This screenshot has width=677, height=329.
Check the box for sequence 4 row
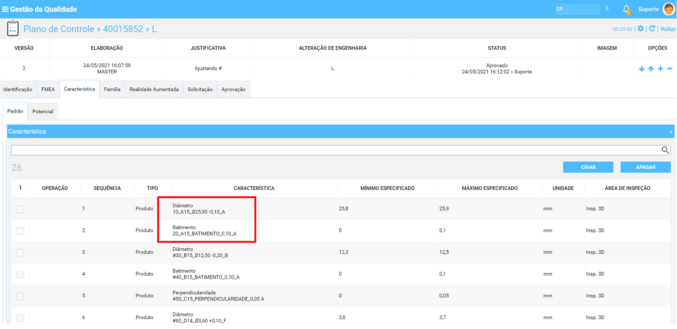pyautogui.click(x=21, y=274)
